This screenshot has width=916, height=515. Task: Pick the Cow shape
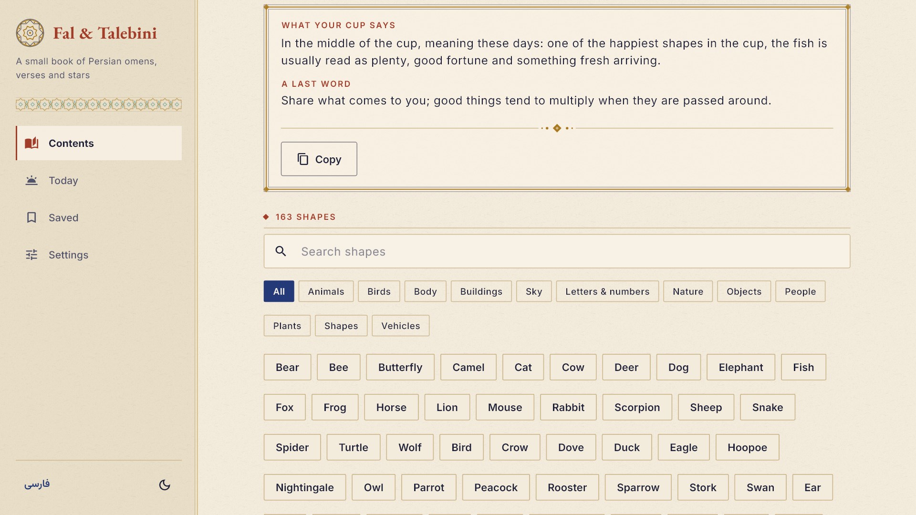[x=573, y=367]
